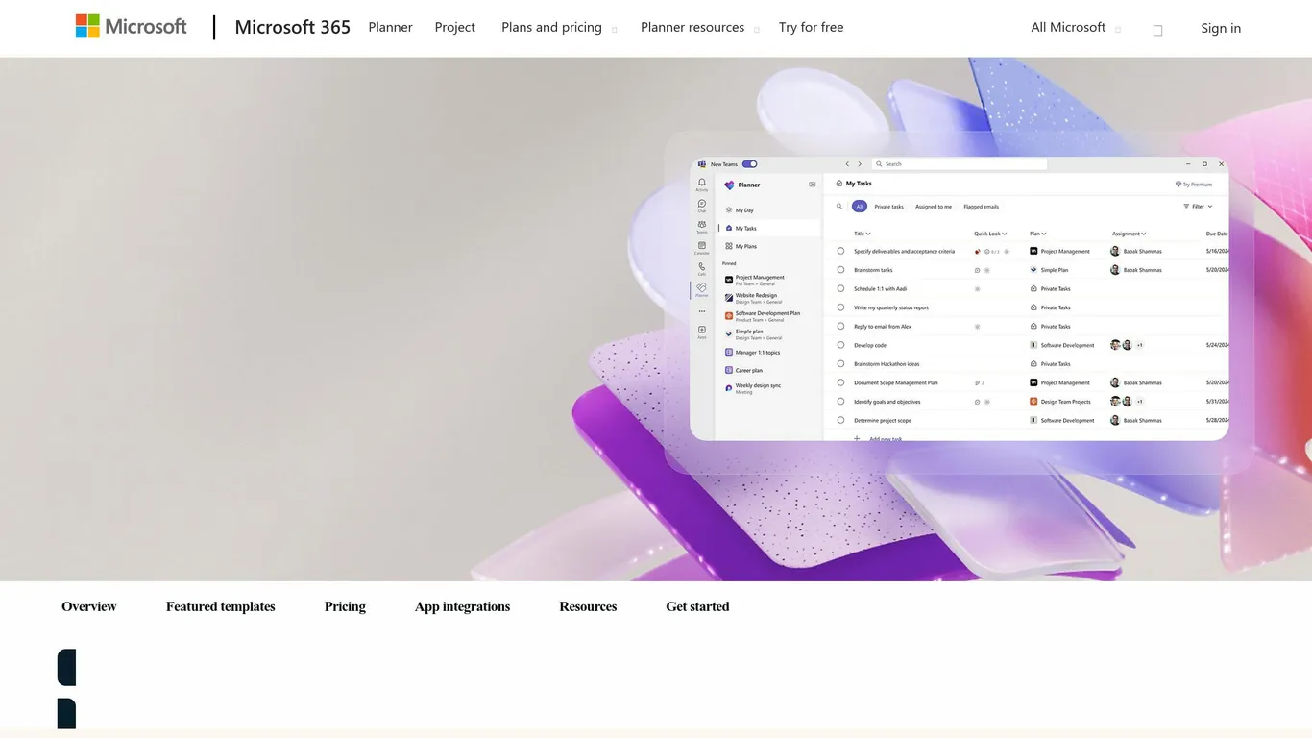Open the Project link in the top navigation
1312x738 pixels.
455,28
